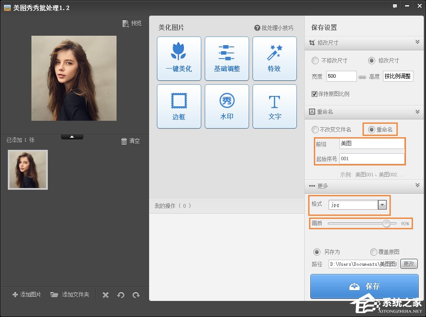Select the 水印 (watermark) tool

tap(226, 106)
